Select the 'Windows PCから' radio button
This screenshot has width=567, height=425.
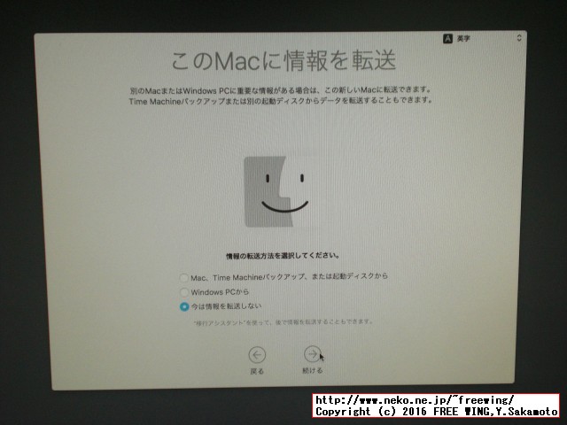click(x=184, y=292)
